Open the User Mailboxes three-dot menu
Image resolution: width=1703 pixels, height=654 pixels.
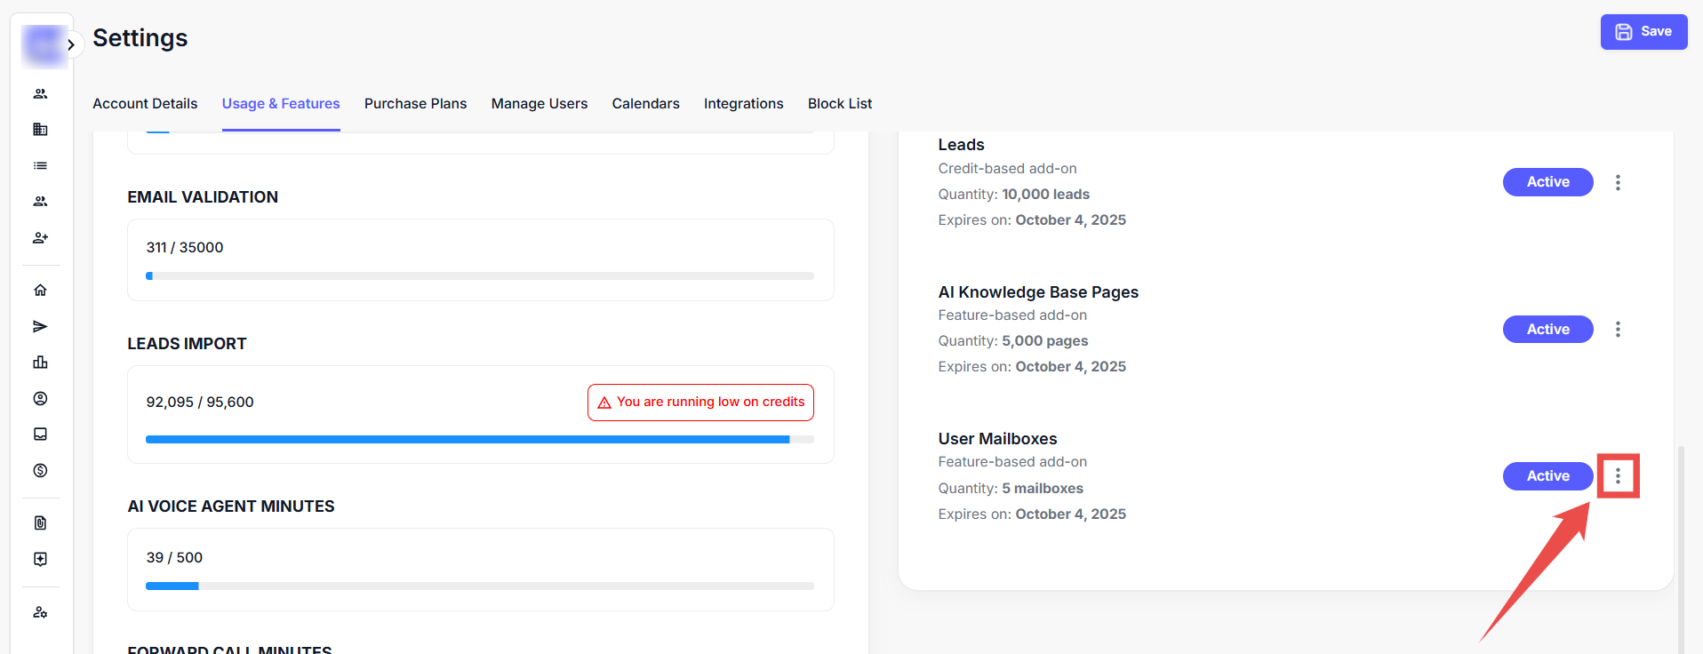[1618, 476]
